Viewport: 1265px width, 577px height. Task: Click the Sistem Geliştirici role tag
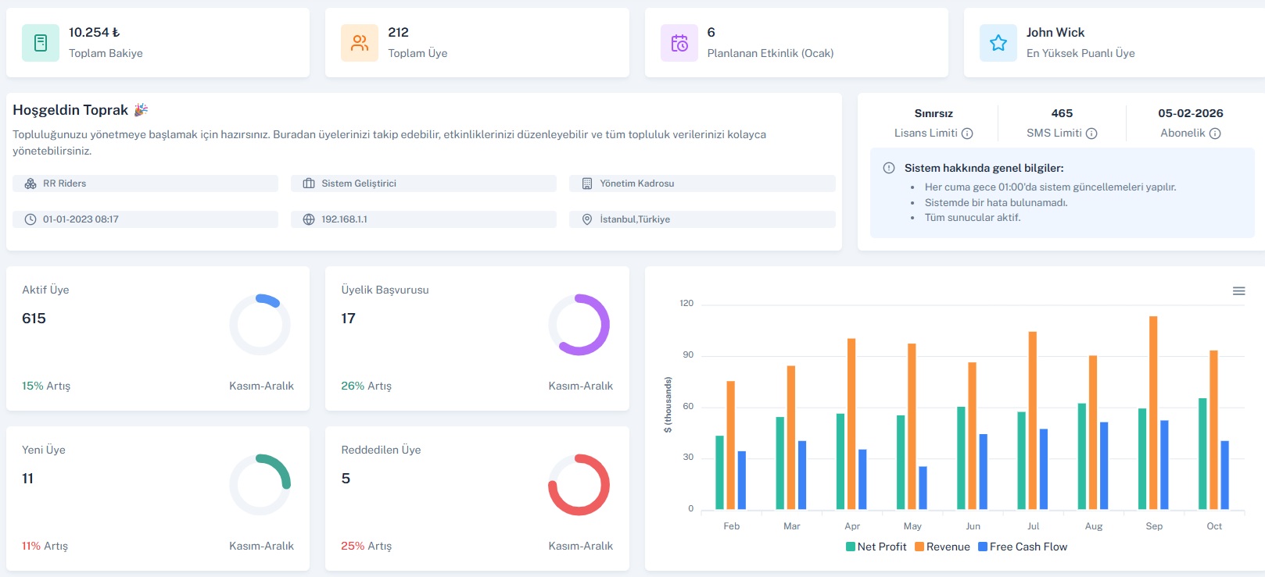423,183
